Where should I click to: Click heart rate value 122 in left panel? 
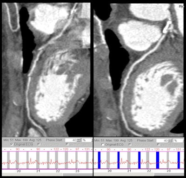(56, 149)
